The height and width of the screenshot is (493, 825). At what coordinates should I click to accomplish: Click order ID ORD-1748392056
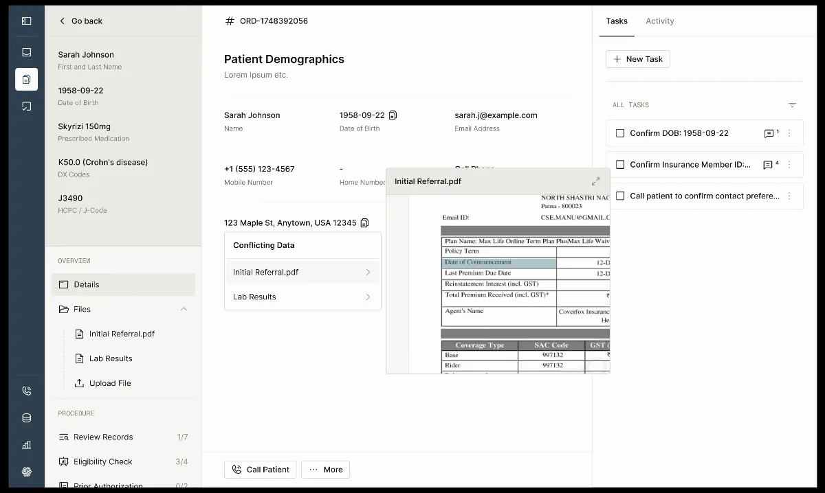(274, 21)
